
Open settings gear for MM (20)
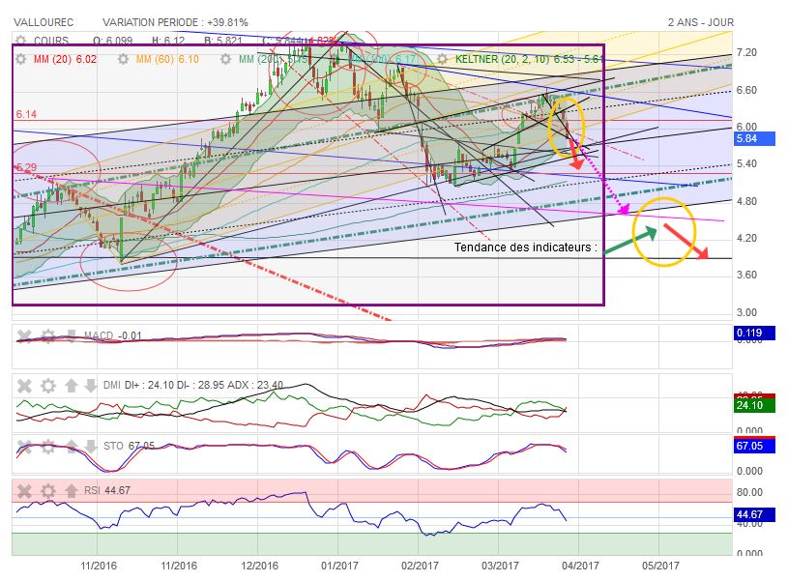click(x=20, y=59)
